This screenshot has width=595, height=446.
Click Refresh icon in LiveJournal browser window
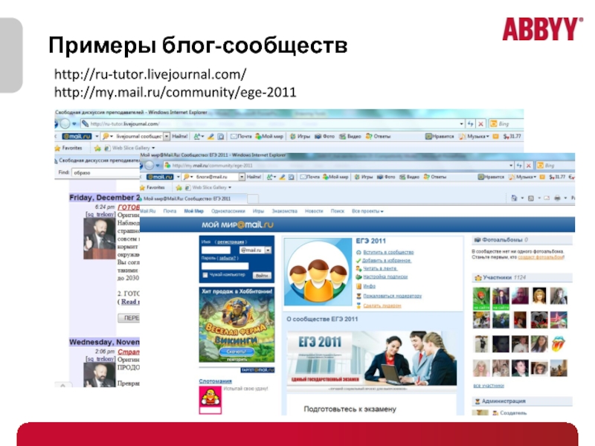(471, 123)
